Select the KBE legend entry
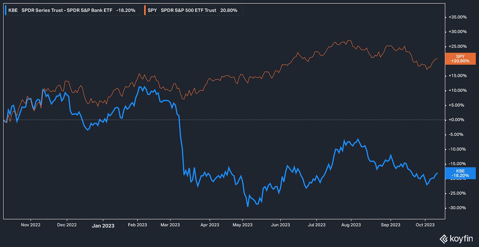The height and width of the screenshot is (247, 479). click(73, 10)
